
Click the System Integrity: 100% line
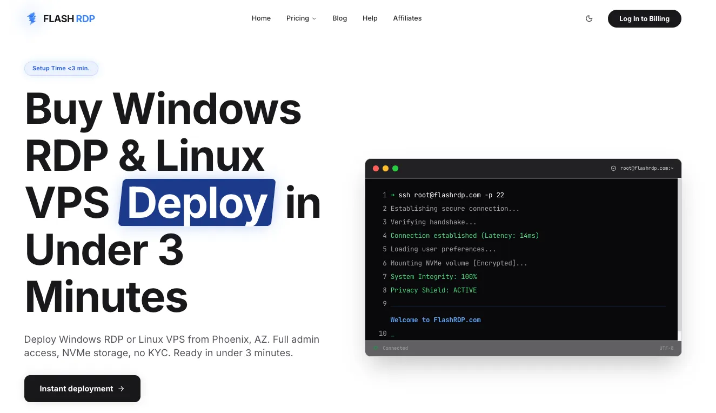434,277
